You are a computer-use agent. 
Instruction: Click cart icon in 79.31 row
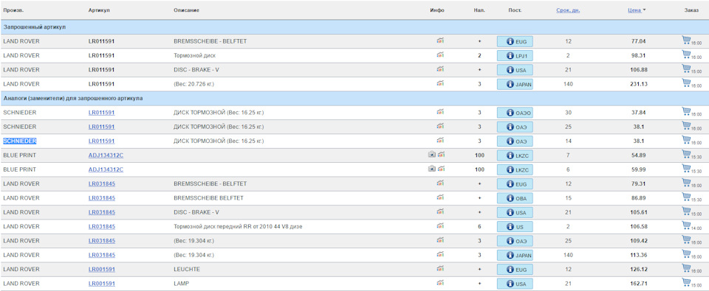coord(686,183)
